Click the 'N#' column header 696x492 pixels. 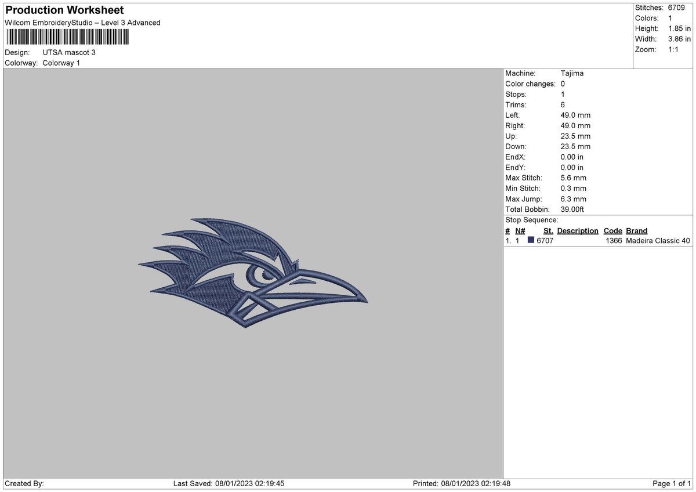click(x=520, y=230)
